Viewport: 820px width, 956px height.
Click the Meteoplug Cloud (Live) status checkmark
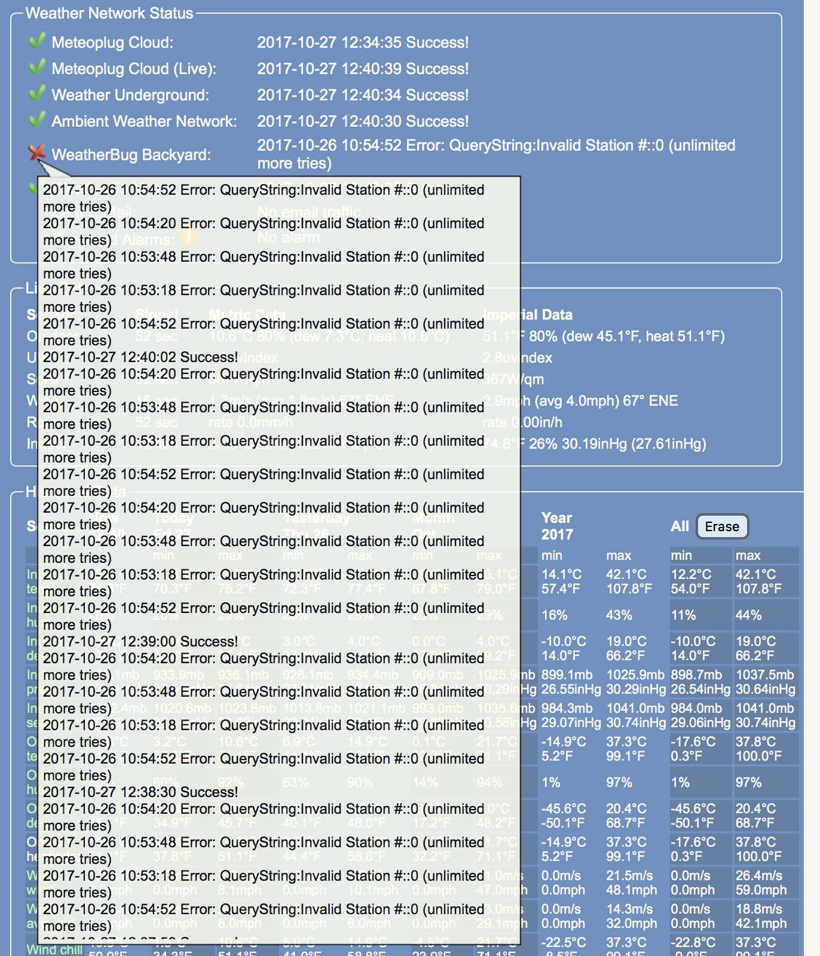coord(36,68)
